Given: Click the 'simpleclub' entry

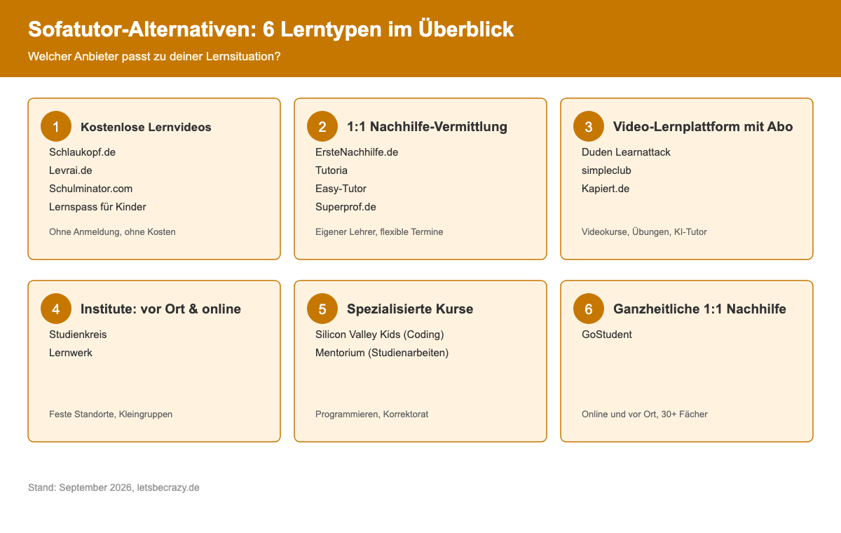Looking at the screenshot, I should coord(606,170).
